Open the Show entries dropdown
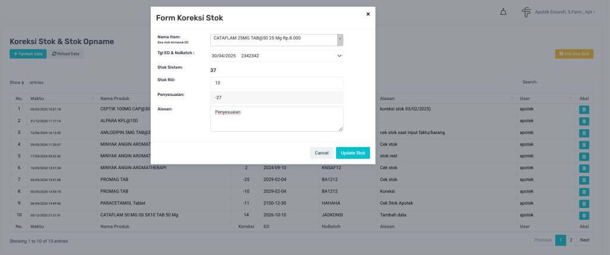Image resolution: width=610 pixels, height=255 pixels. click(x=23, y=82)
